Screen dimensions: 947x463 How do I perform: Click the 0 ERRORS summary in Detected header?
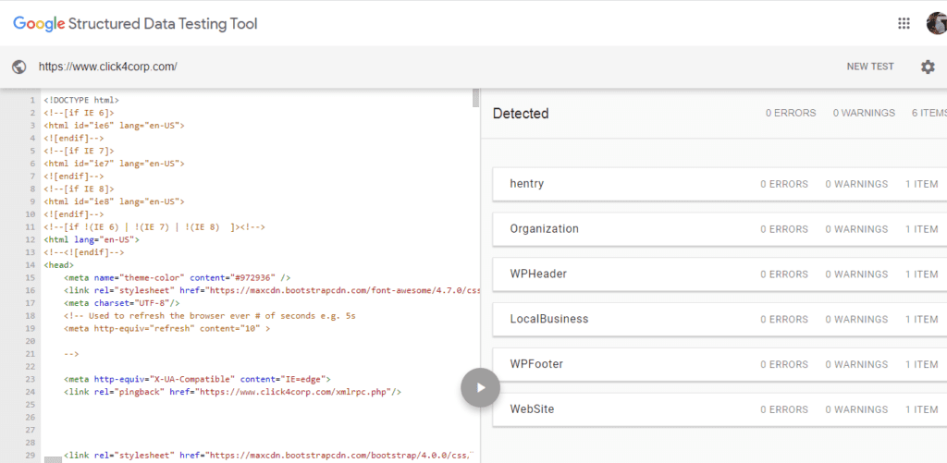coord(791,113)
